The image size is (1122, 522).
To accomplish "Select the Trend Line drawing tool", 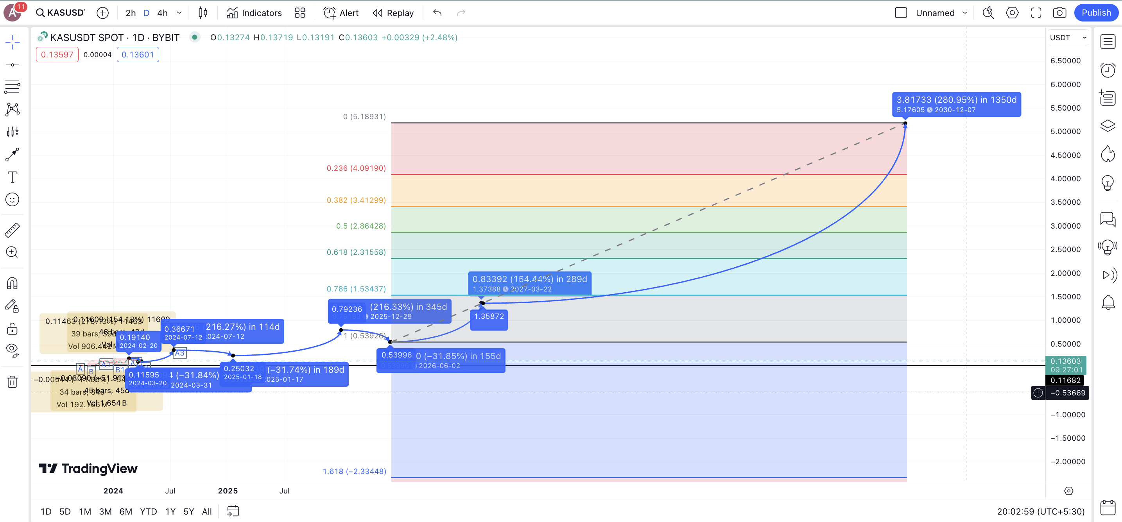I will [x=12, y=65].
